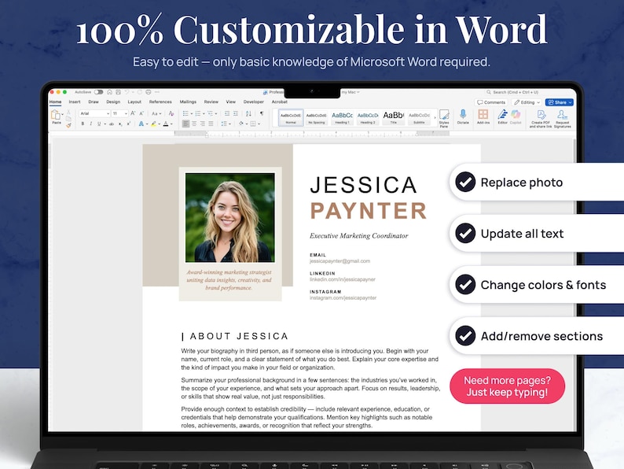Click the Search field in title bar
Viewport: 624px width, 469px height.
pos(513,92)
